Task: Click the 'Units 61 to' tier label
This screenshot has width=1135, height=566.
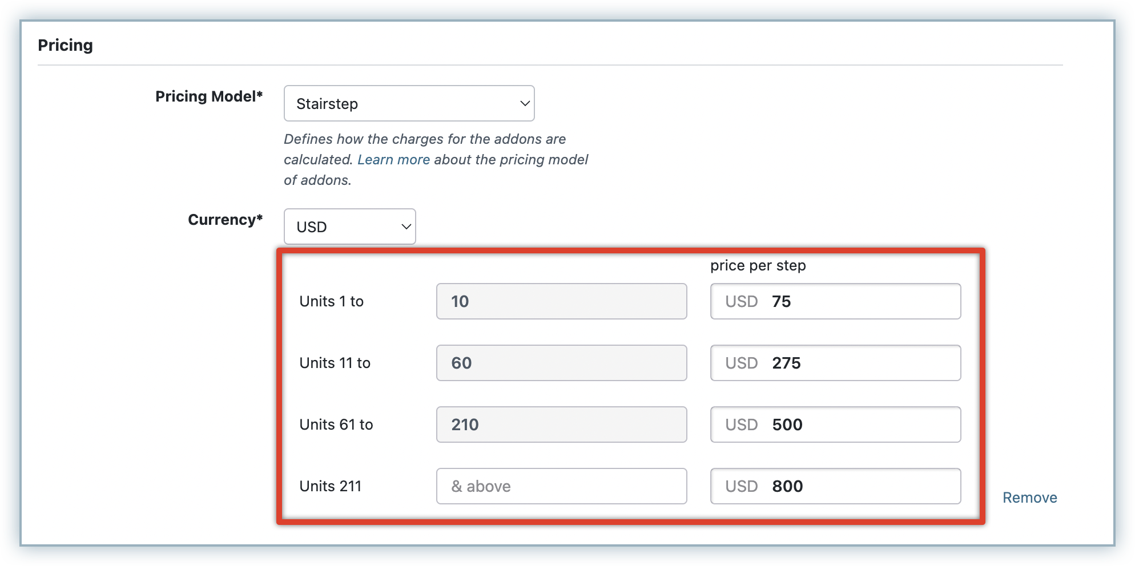Action: click(336, 424)
